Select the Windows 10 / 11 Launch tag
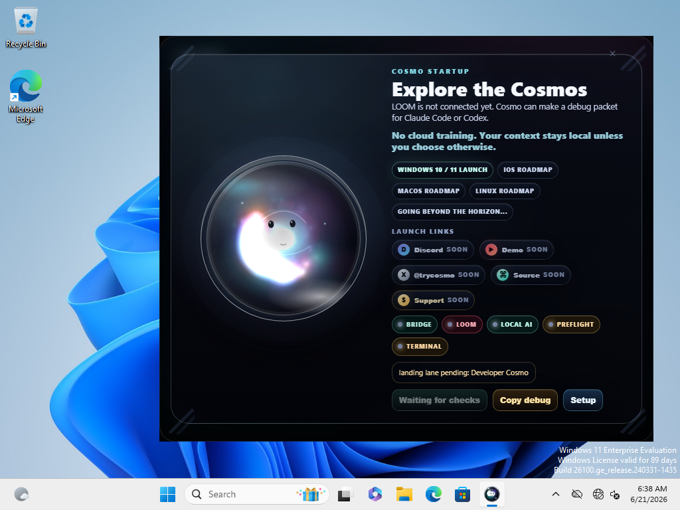680x510 pixels. tap(442, 169)
